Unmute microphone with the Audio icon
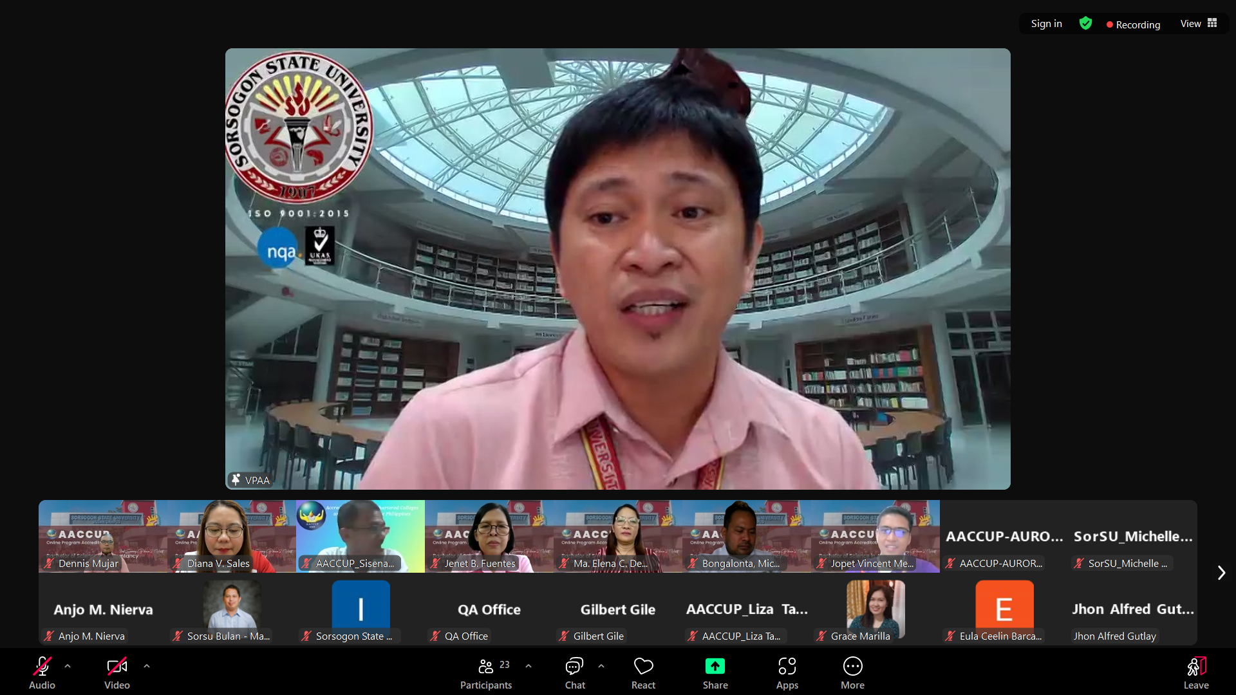Screen dimensions: 1236x695 coord(42,667)
